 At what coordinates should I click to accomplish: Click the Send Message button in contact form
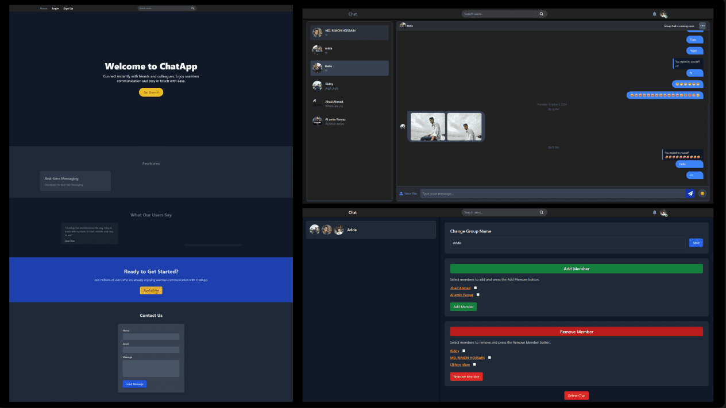coord(134,384)
